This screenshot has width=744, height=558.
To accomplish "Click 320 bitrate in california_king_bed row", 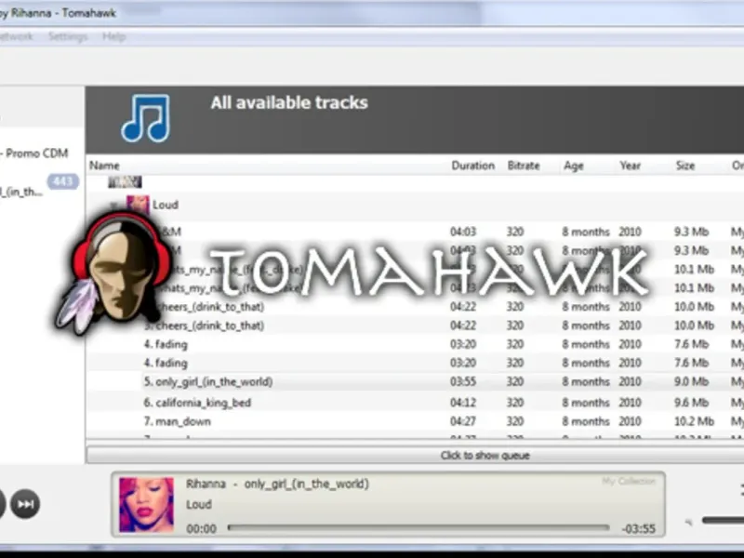I will click(x=515, y=403).
